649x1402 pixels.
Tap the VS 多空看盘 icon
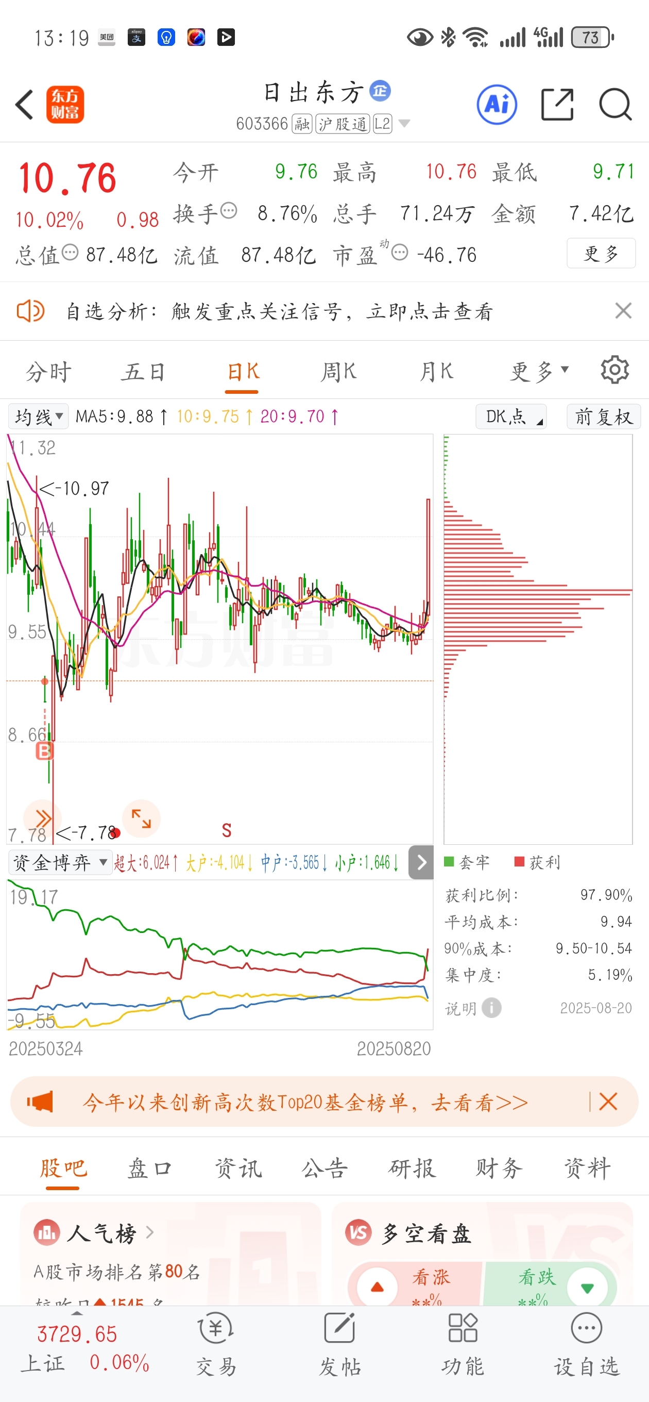pos(358,1232)
